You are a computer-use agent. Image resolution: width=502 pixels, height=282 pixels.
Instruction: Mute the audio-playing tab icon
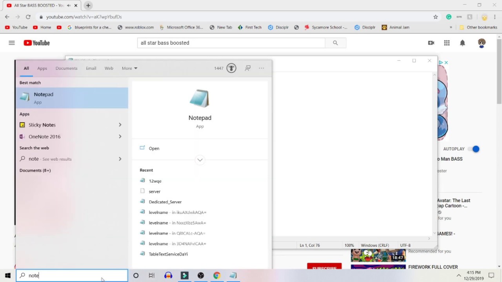[x=69, y=5]
